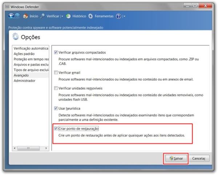Open help via question mark icon

tap(118, 16)
